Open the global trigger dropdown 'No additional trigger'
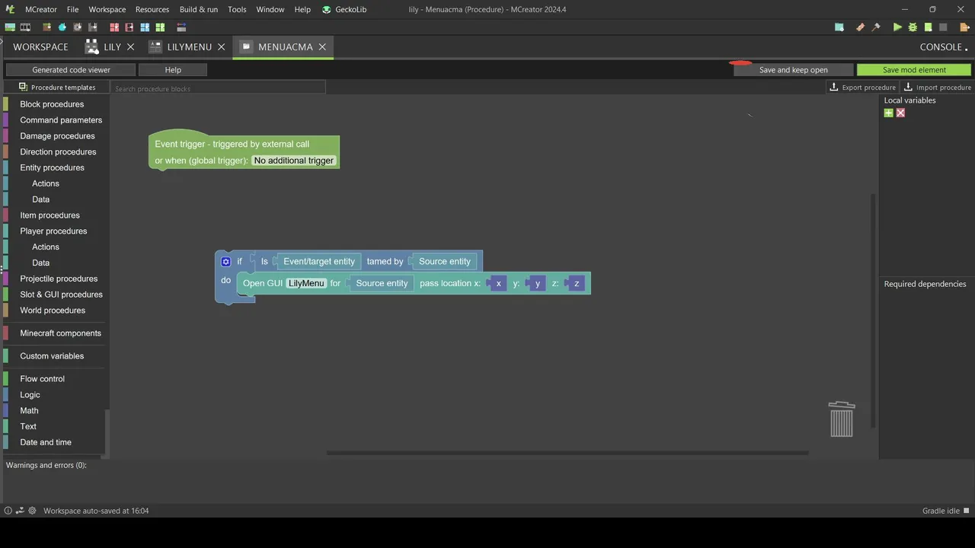The width and height of the screenshot is (975, 548). (x=294, y=161)
